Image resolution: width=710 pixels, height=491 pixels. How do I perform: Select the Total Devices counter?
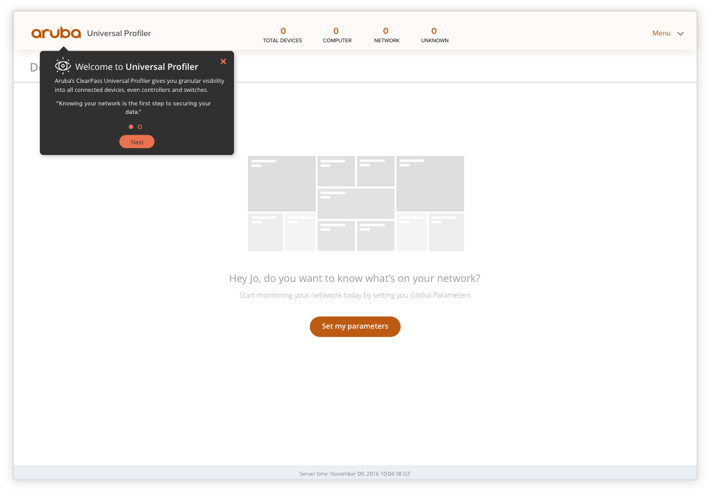click(x=282, y=35)
